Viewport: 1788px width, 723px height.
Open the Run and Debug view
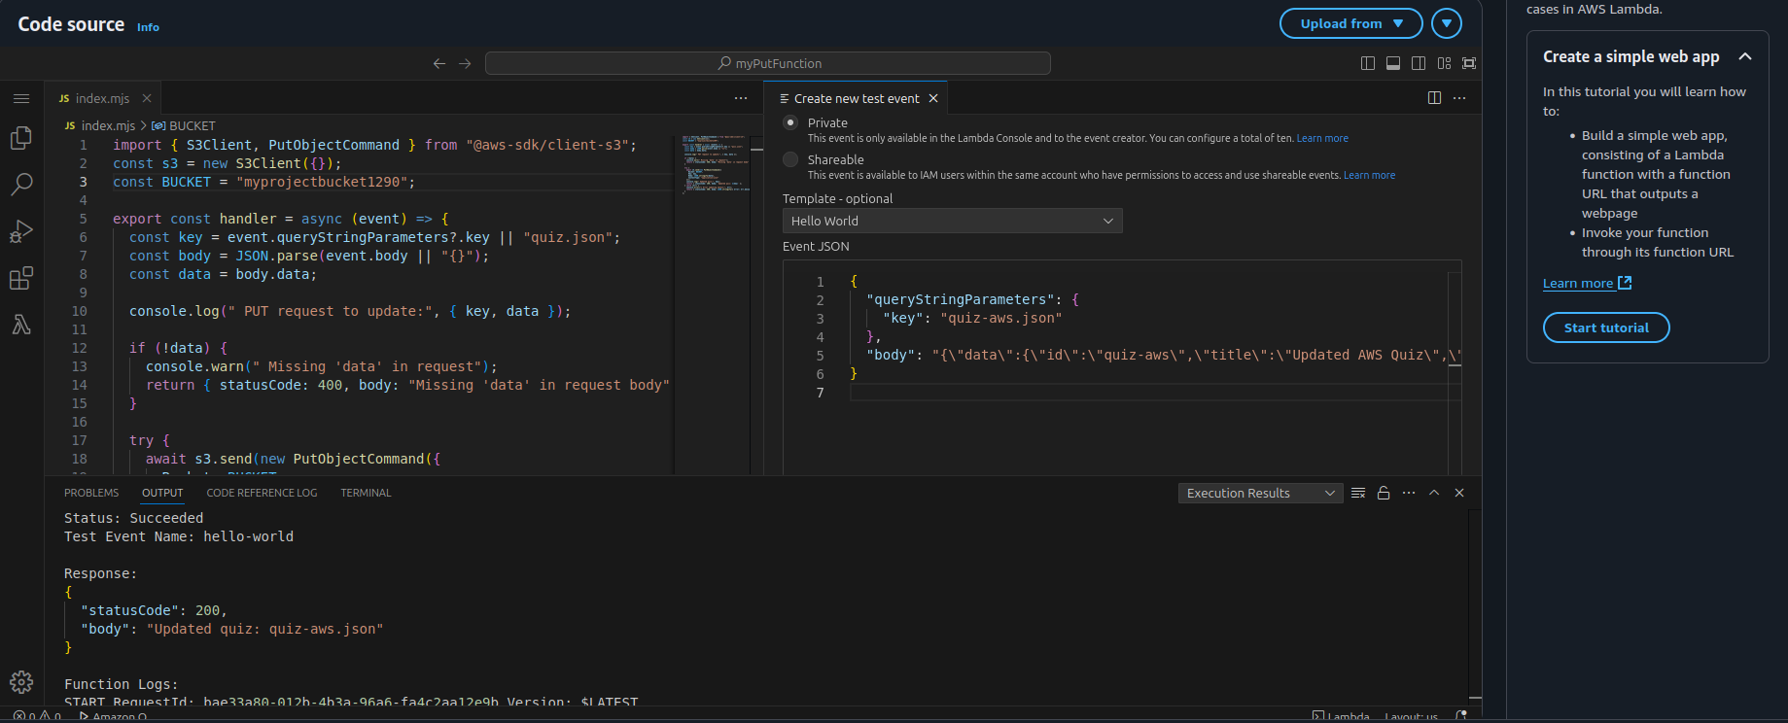[x=21, y=231]
